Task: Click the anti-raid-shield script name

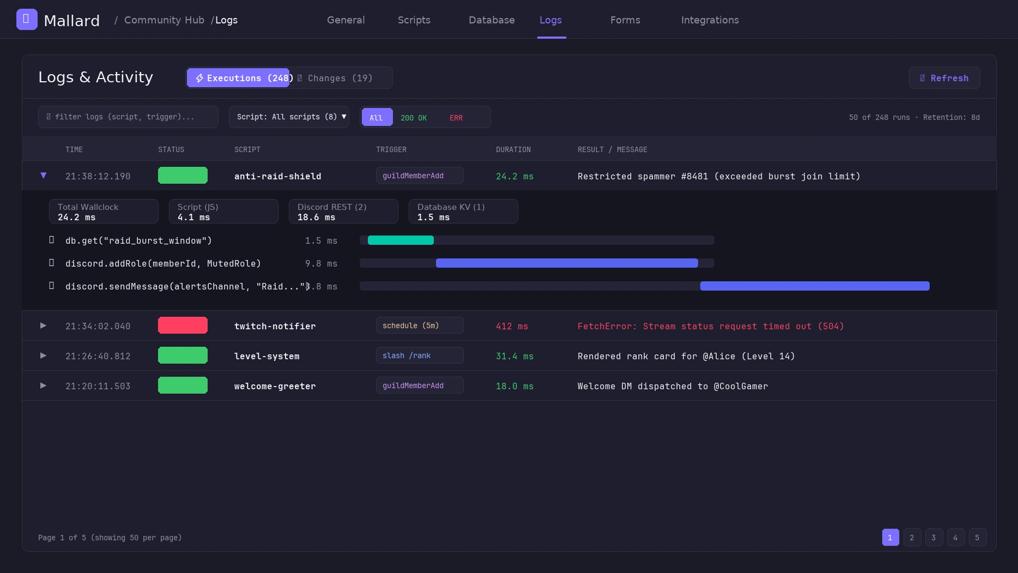Action: pos(278,176)
